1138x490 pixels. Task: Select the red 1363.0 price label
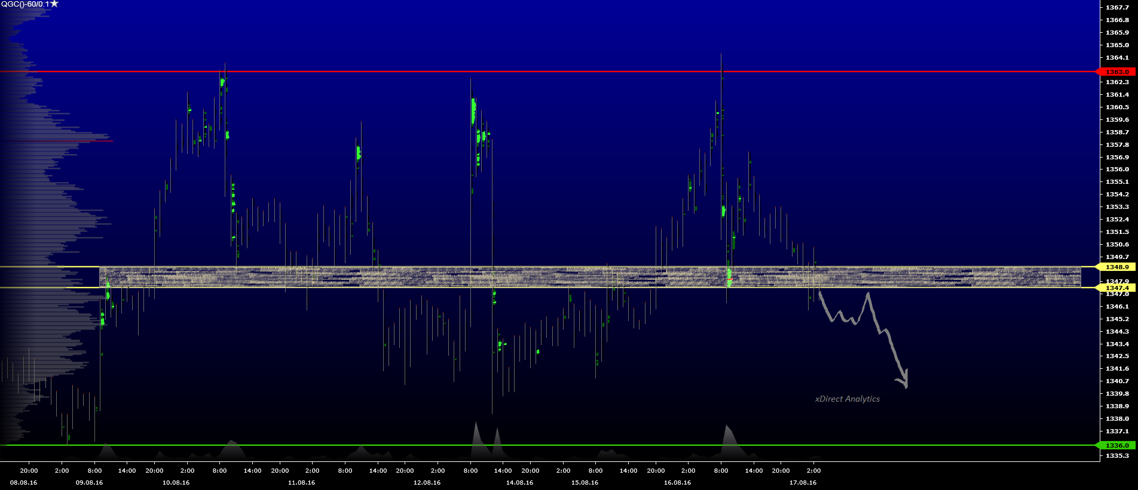(x=1117, y=72)
